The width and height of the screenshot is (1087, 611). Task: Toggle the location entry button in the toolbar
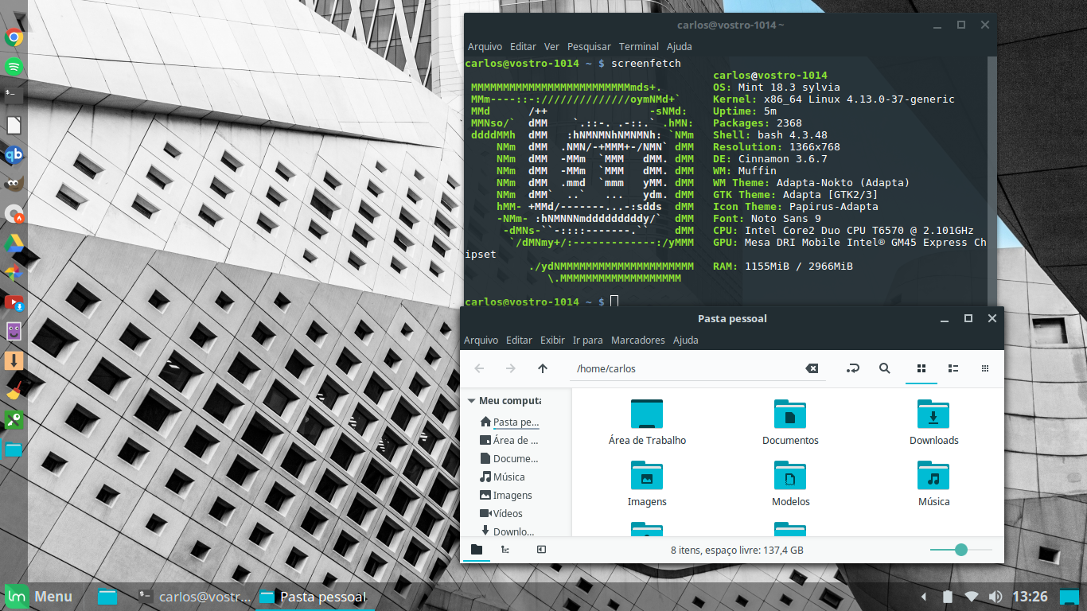[852, 368]
